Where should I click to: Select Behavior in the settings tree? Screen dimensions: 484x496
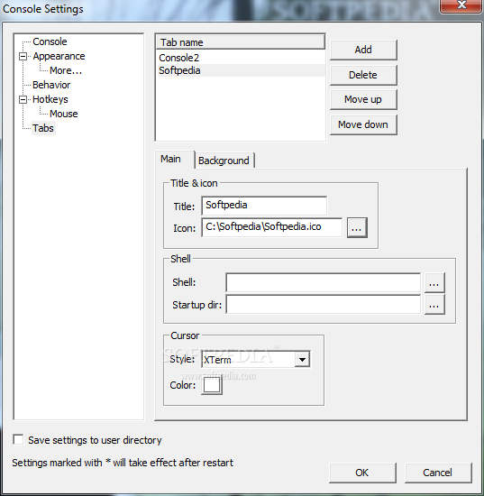[51, 85]
